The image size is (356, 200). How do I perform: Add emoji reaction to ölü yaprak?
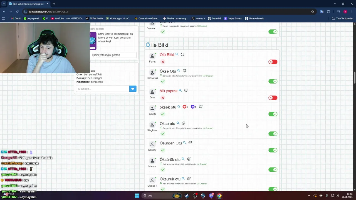186,90
